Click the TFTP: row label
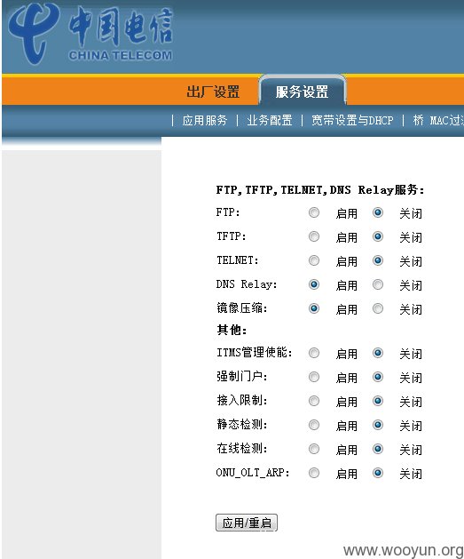Image resolution: width=464 pixels, height=559 pixels. point(232,236)
